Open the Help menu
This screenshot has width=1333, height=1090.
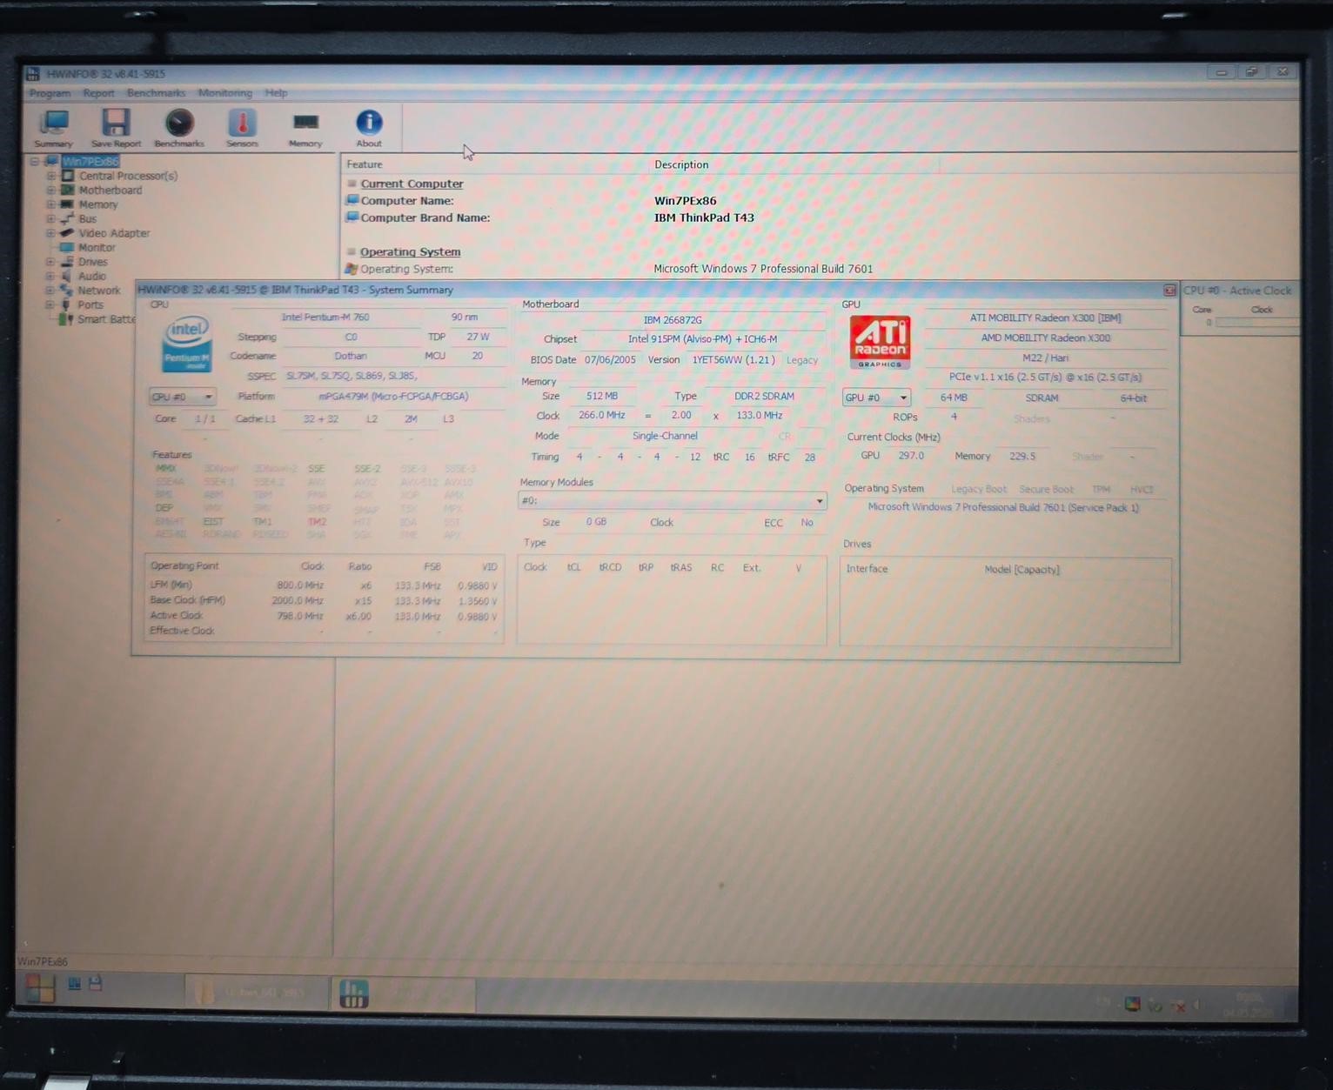click(x=276, y=93)
